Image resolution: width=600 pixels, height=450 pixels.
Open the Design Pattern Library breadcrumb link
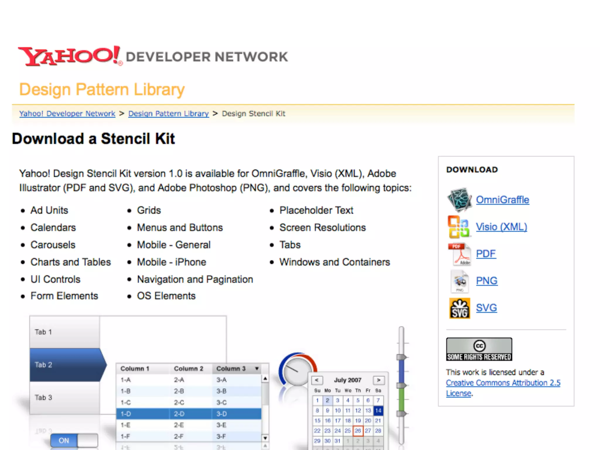pos(168,114)
